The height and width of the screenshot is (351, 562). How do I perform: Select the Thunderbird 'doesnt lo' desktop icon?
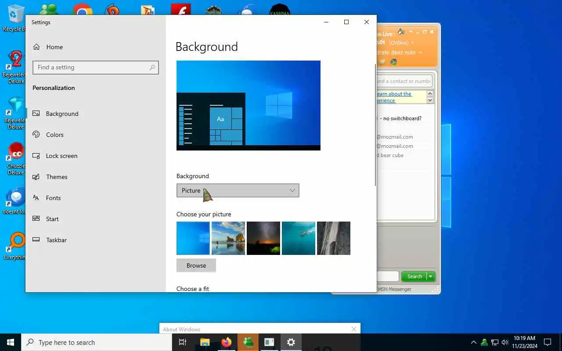15,201
